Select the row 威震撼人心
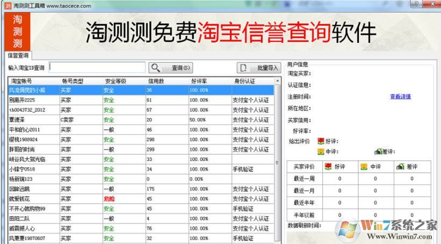441x244 pixels. coord(141,228)
